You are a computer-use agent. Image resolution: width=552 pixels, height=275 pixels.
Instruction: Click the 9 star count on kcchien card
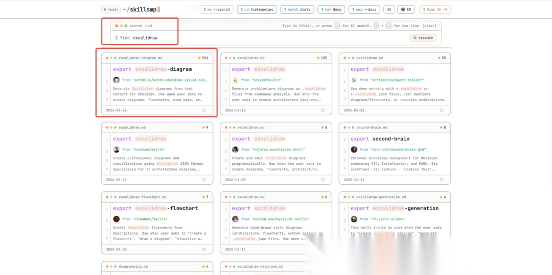coord(205,128)
